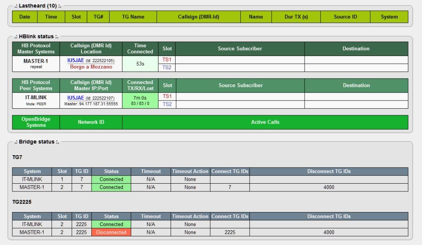The height and width of the screenshot is (245, 422).
Task: Select the 4000 disconnect TG ID in TG7 table
Action: click(x=328, y=187)
